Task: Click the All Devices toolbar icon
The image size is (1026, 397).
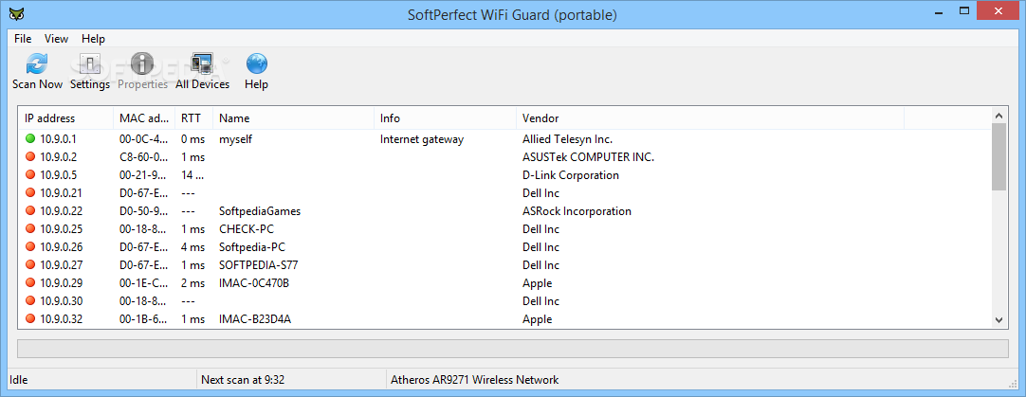Action: [202, 64]
